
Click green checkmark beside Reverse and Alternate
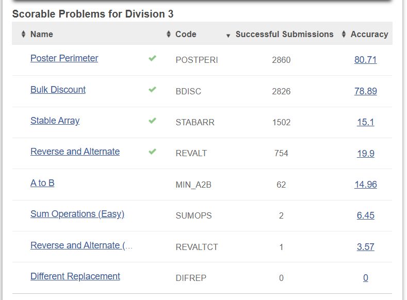pos(152,152)
